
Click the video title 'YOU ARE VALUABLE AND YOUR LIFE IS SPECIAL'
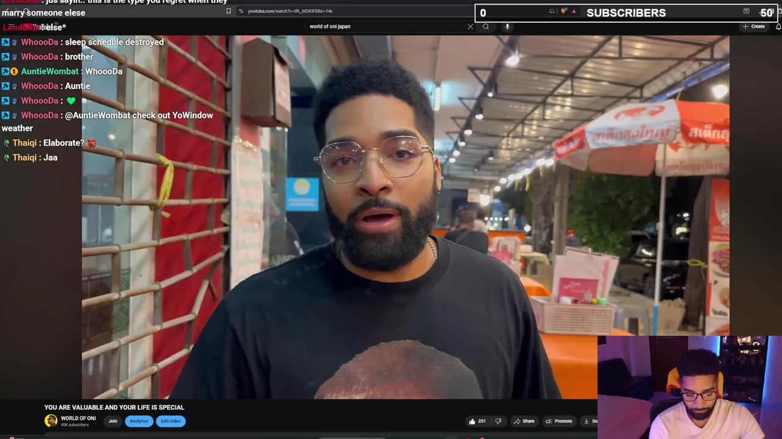tap(114, 407)
